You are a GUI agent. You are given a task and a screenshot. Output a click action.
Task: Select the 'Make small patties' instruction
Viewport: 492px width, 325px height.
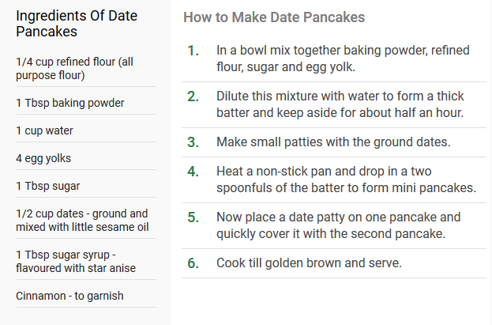coord(333,142)
